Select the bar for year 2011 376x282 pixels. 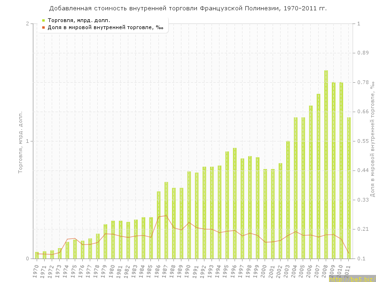(349, 188)
